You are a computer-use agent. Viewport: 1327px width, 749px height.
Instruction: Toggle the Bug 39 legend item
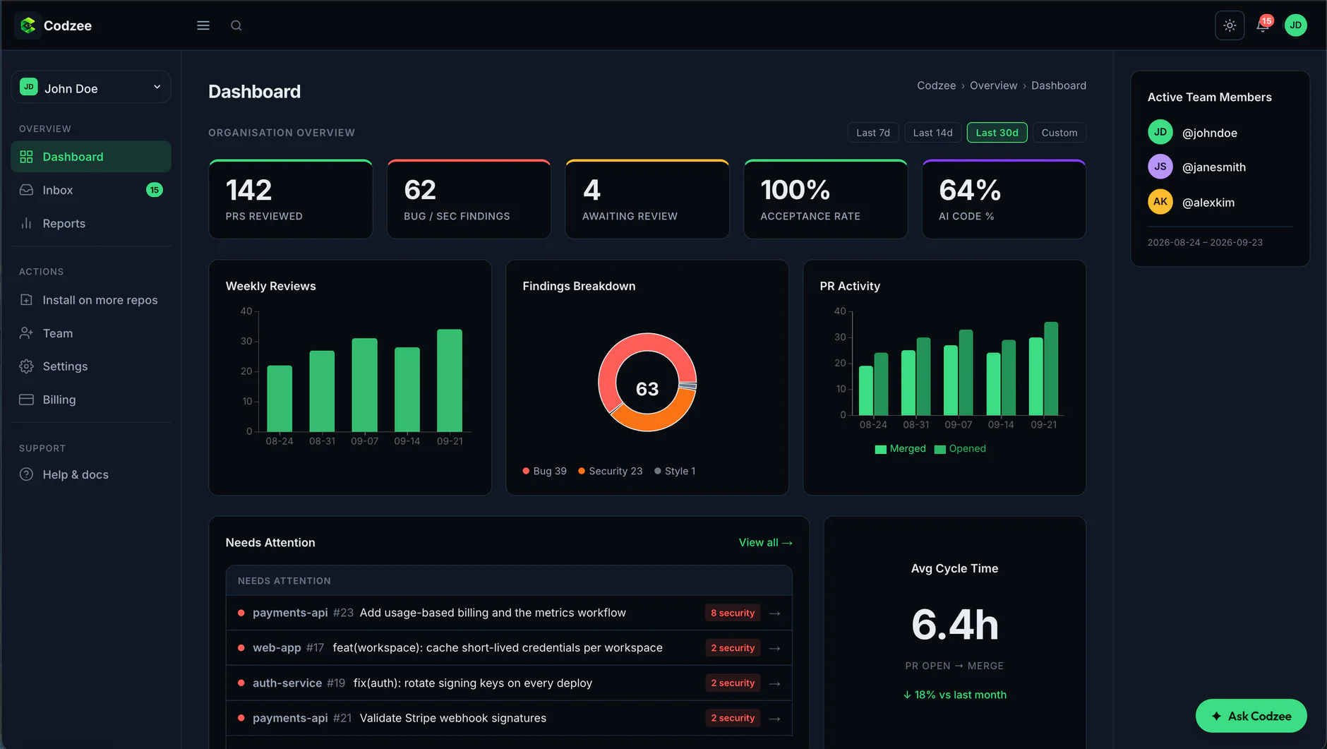pos(544,471)
